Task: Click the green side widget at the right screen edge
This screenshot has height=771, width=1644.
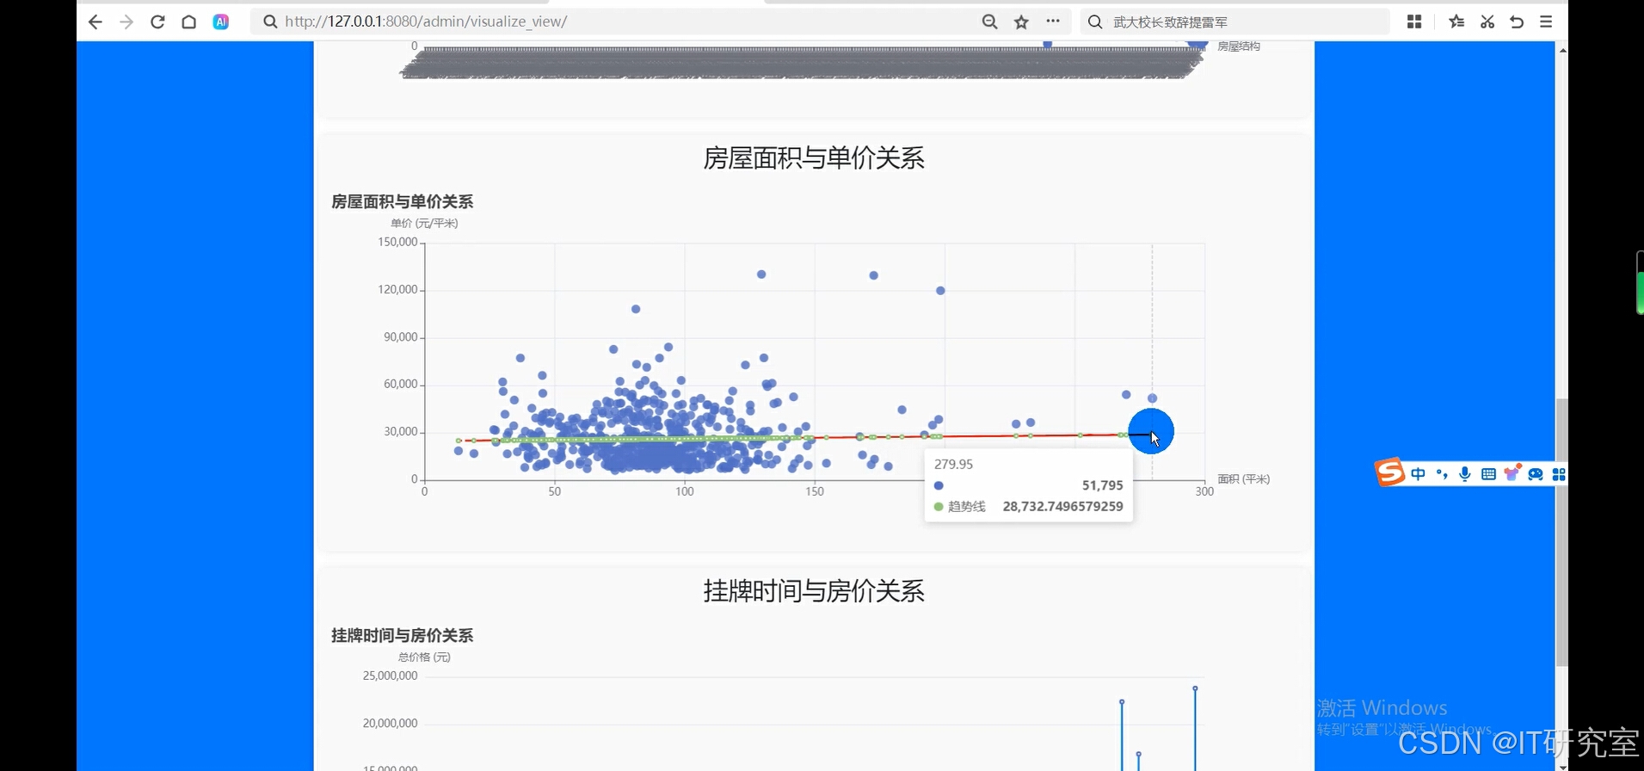Action: [x=1640, y=283]
